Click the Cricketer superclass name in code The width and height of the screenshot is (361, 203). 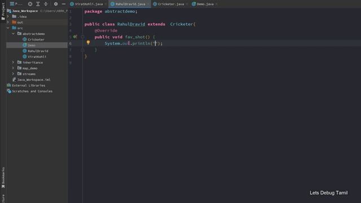(x=182, y=24)
